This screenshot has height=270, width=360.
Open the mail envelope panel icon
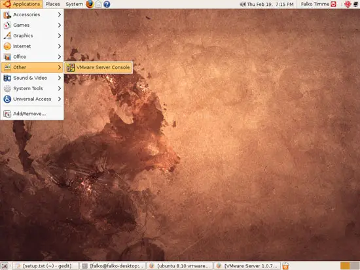coord(98,4)
